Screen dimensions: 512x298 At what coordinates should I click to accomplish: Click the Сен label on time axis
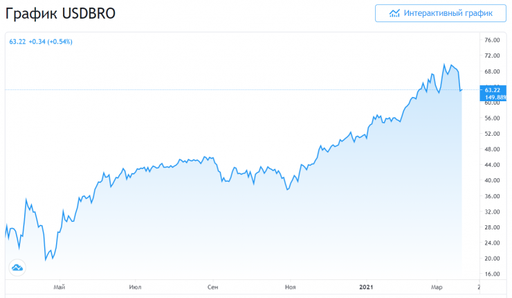[213, 286]
